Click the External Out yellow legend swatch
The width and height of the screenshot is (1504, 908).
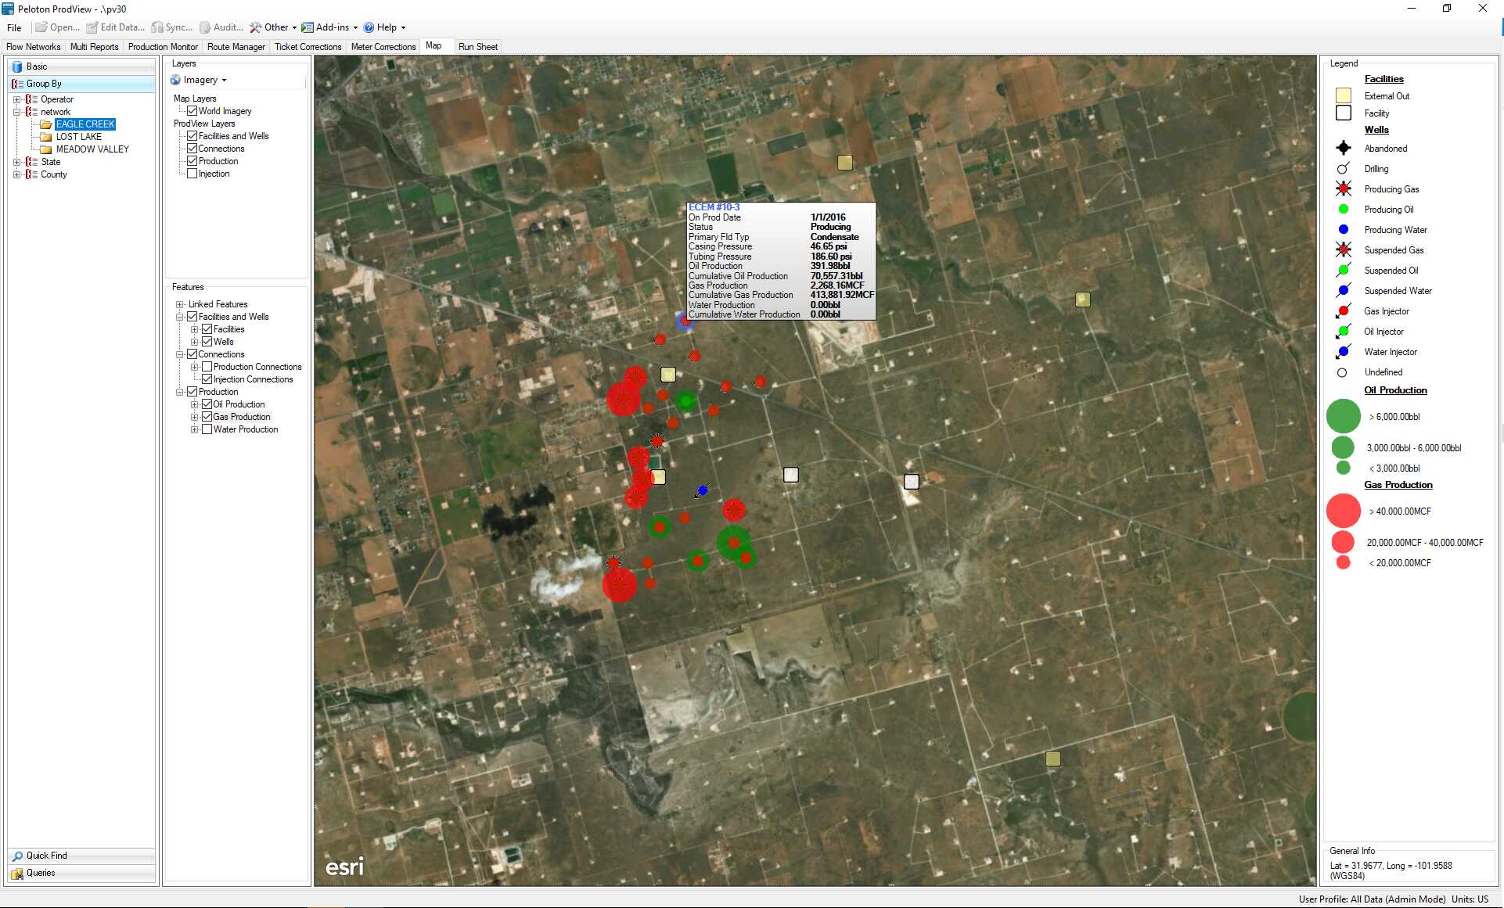1344,96
